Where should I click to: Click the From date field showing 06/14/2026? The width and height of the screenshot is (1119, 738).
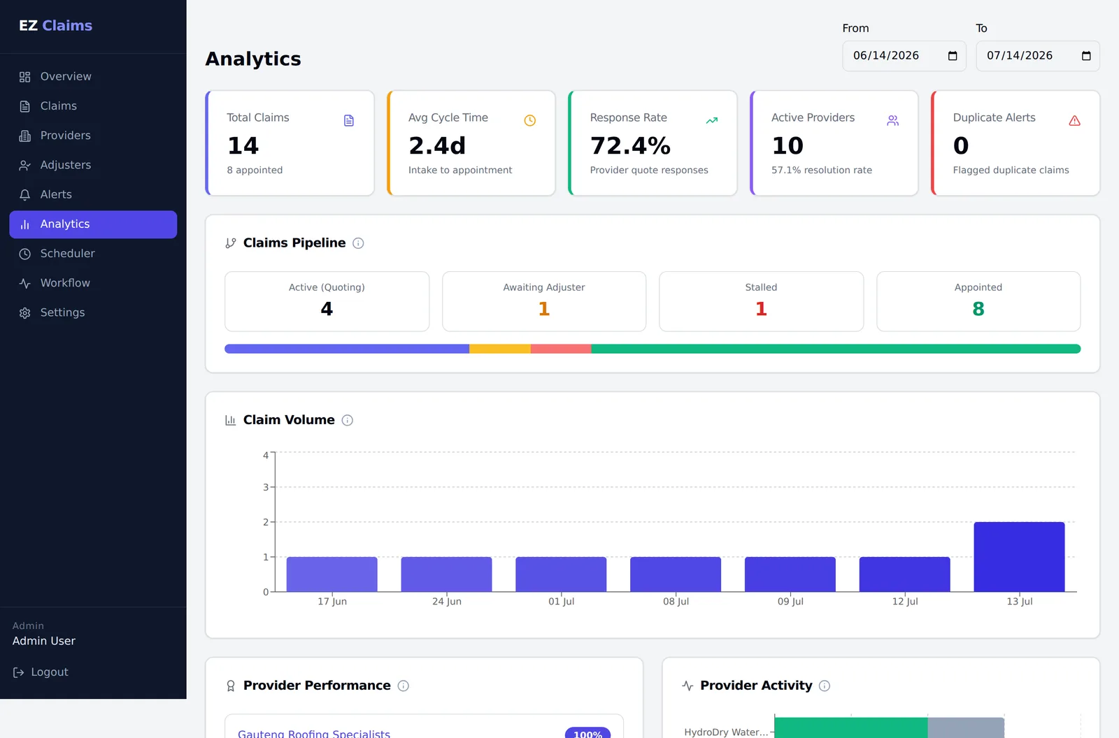coord(904,56)
